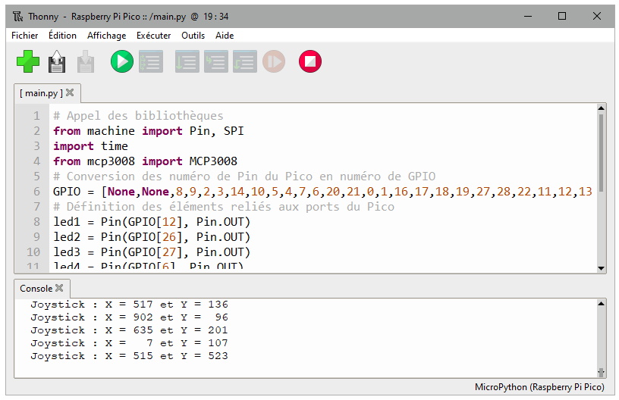Click the Debug current script icon

151,61
